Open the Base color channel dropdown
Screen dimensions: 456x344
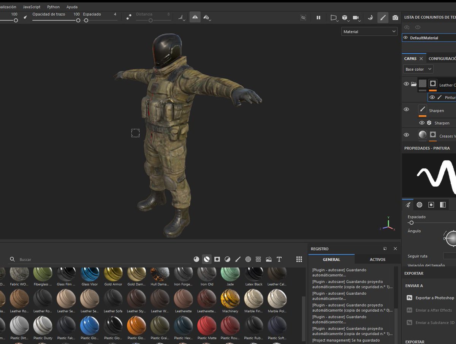click(418, 69)
